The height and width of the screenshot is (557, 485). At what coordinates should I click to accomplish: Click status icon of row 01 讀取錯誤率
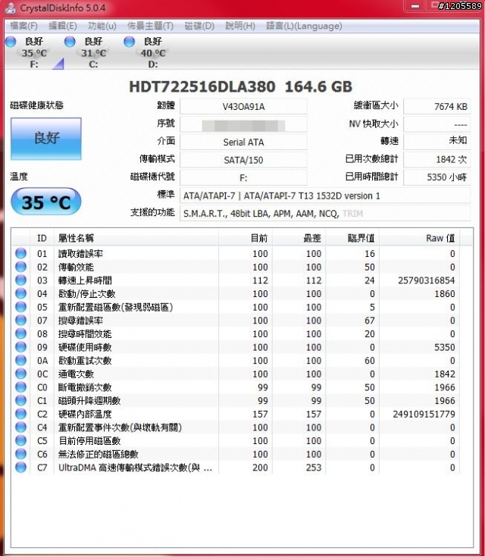point(21,253)
